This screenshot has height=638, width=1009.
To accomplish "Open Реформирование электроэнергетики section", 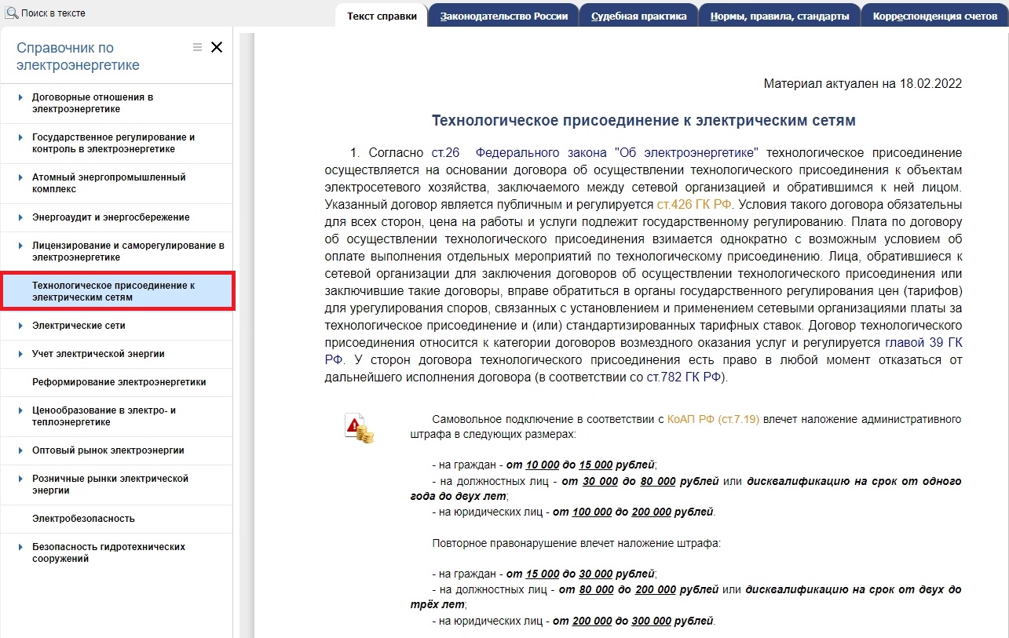I will [116, 382].
